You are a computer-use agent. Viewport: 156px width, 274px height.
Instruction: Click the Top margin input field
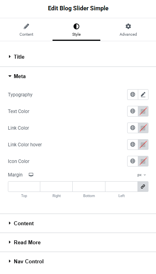point(24,187)
